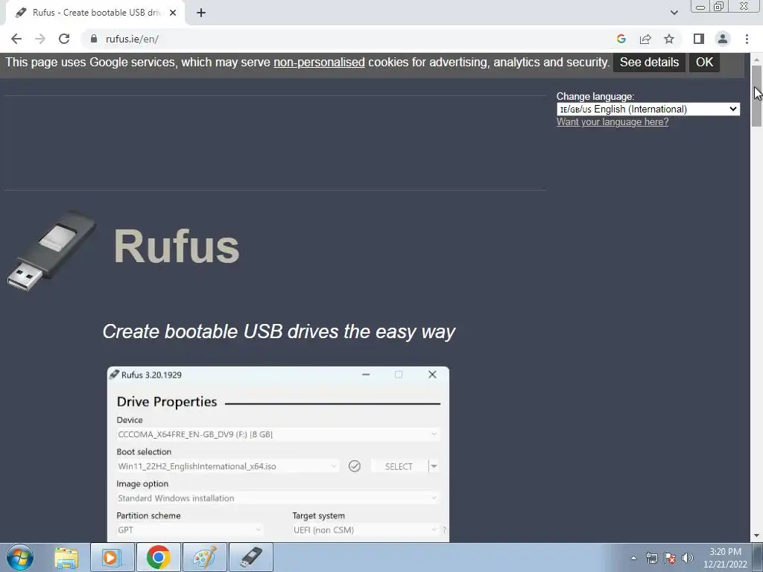Click the checkmark icon beside Boot selection
The height and width of the screenshot is (572, 763).
click(355, 466)
